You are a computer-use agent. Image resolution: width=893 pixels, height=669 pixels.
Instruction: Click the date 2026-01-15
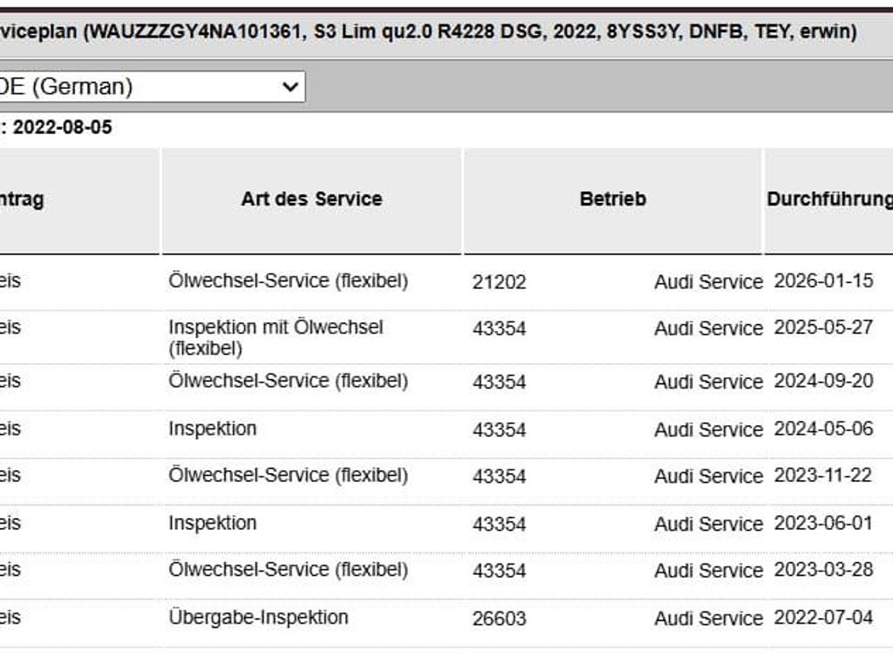pos(823,280)
